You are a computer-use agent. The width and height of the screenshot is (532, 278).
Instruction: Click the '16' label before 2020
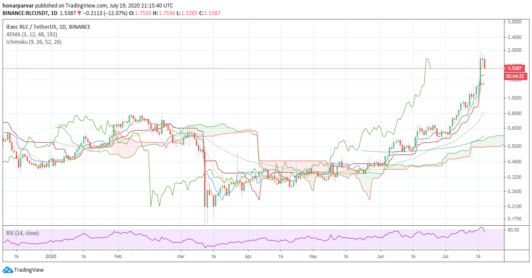pyautogui.click(x=16, y=256)
